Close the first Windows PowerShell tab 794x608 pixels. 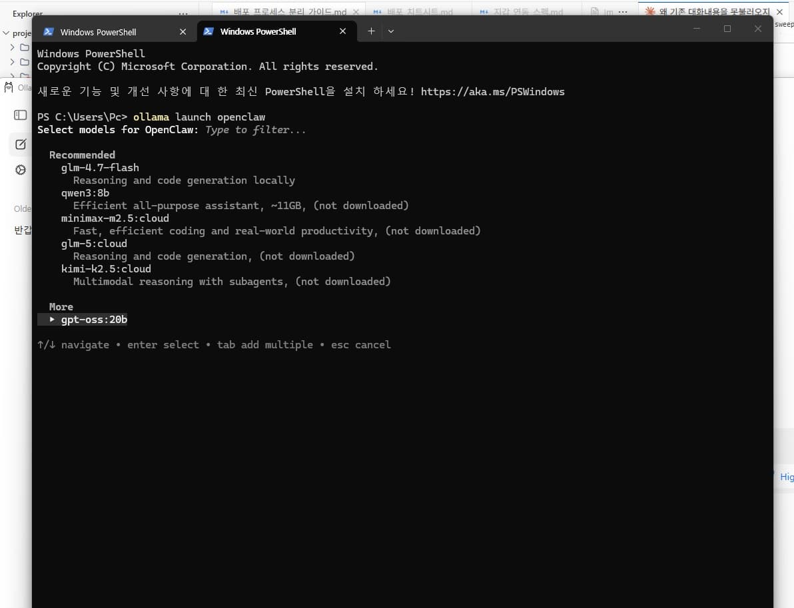point(183,32)
